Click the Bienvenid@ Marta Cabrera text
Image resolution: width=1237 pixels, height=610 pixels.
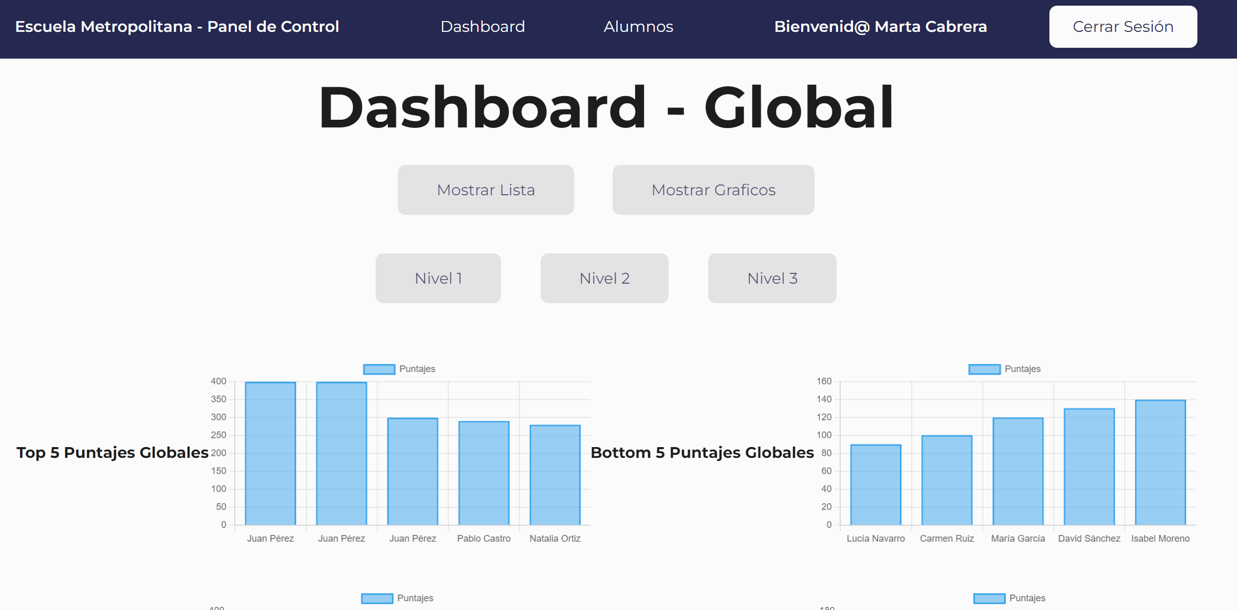[x=880, y=27]
